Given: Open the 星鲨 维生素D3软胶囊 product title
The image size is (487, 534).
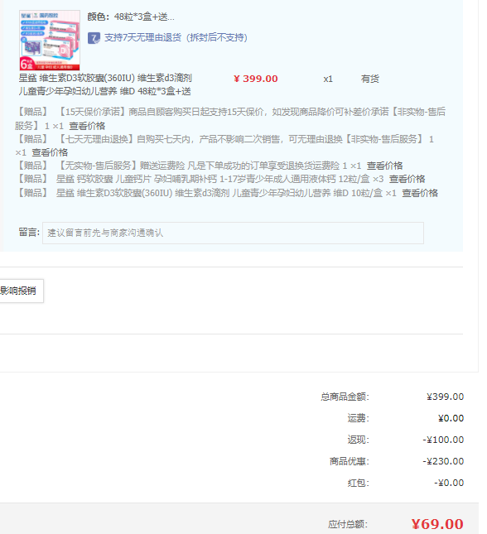Looking at the screenshot, I should click(x=105, y=84).
